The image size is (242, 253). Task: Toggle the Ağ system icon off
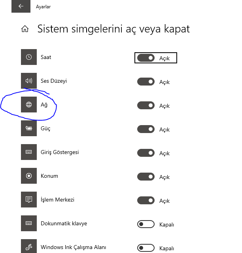(x=146, y=106)
